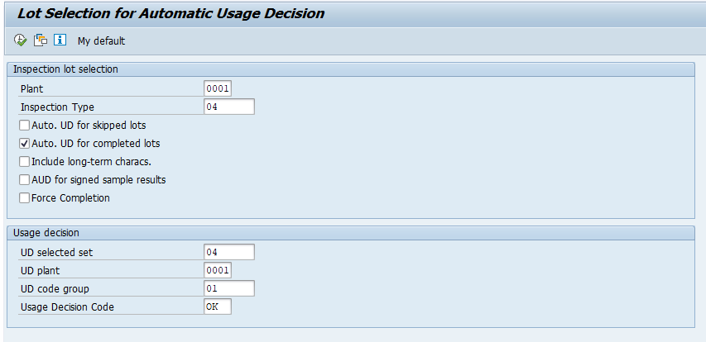Click the UD plant input field
Screen dimensions: 706x342
218,271
